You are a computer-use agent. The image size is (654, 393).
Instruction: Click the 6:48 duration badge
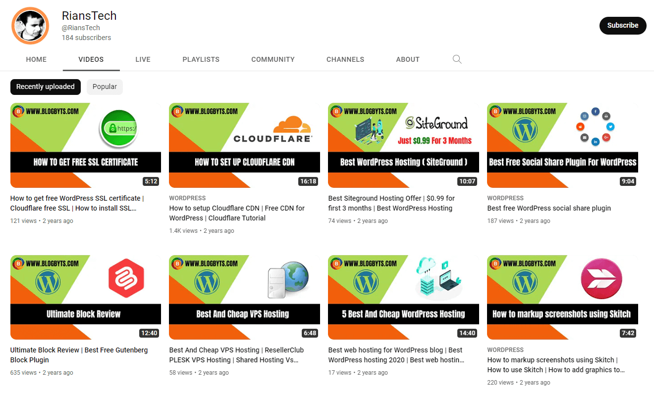click(310, 333)
